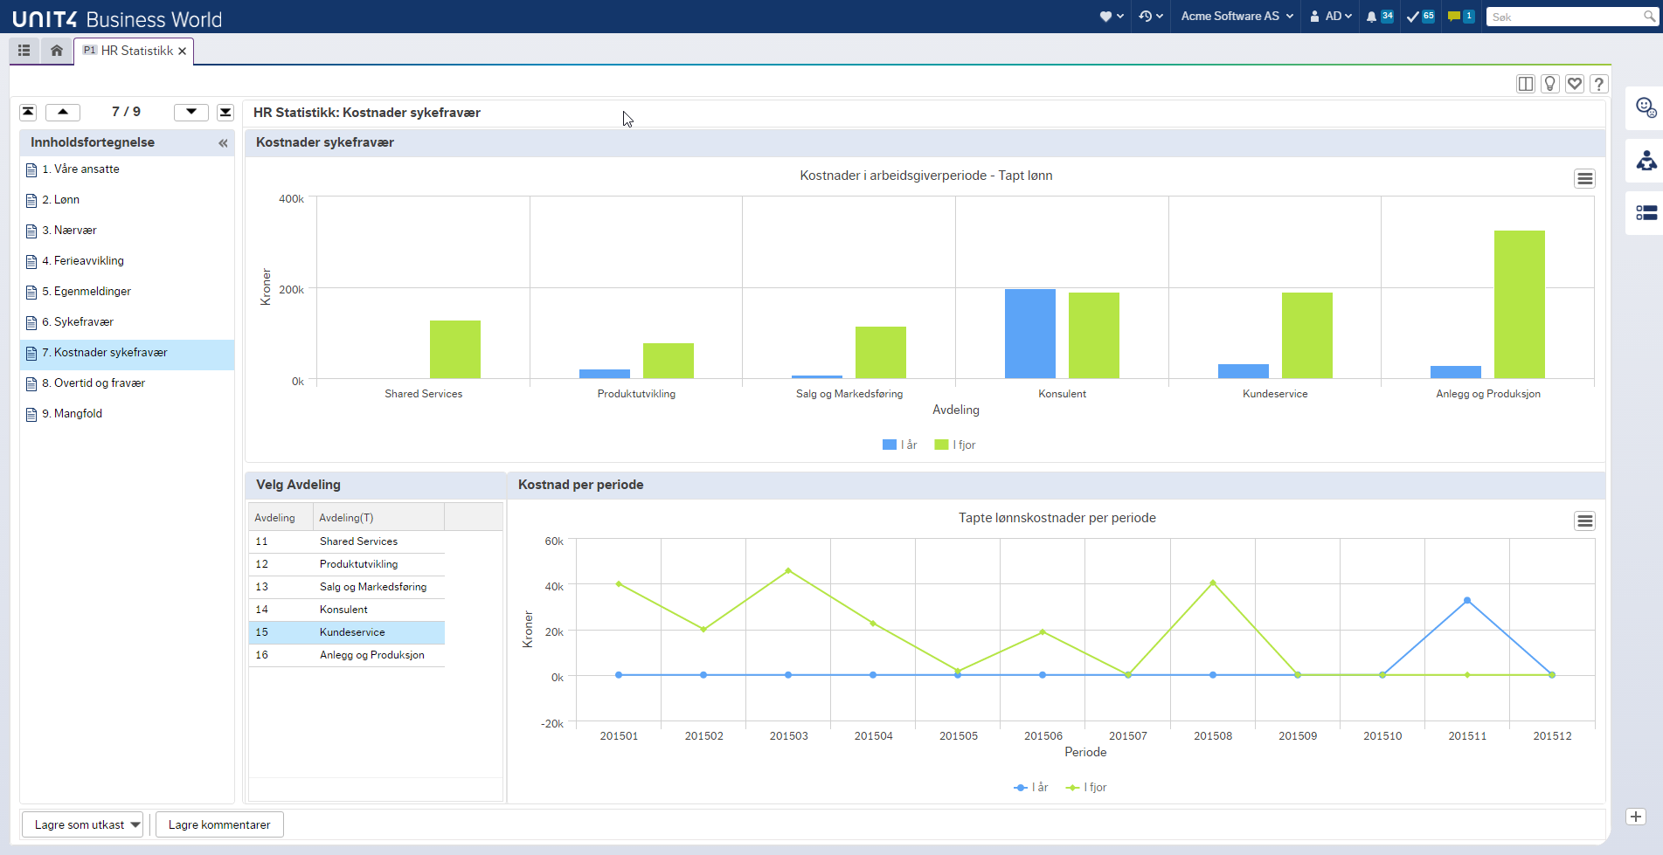
Task: Click the Søk search field
Action: 1564,17
